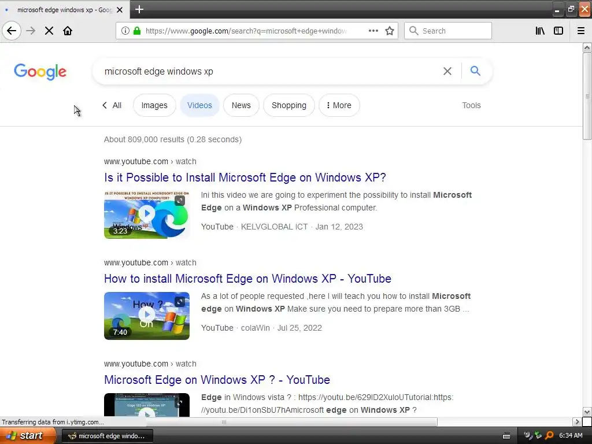Select the 'microsoft edge windo...' taskbar button
Image resolution: width=592 pixels, height=444 pixels.
(x=107, y=436)
